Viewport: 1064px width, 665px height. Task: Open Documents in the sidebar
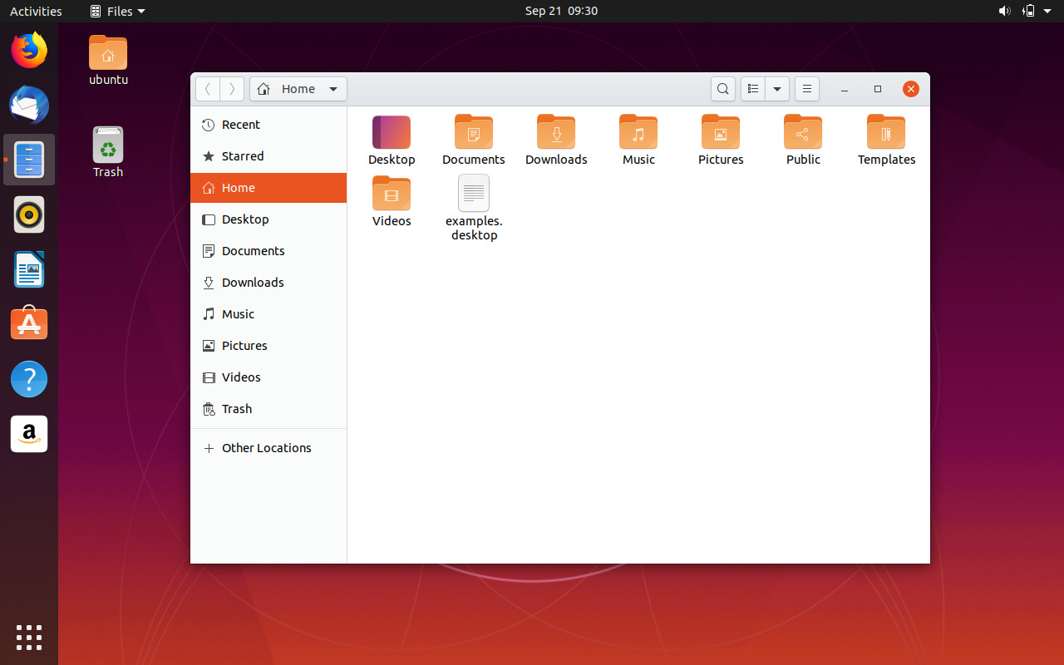268,251
